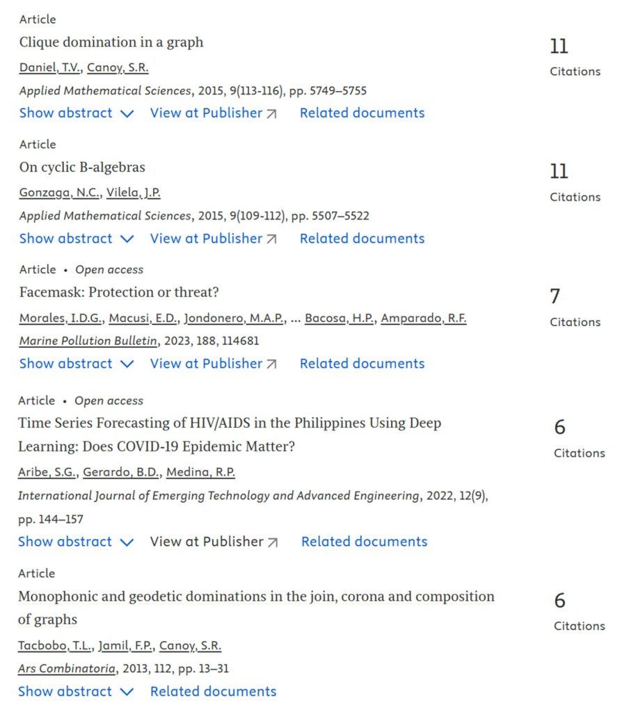Expand abstract for Clique domination in a graph
This screenshot has width=622, height=712.
click(77, 113)
